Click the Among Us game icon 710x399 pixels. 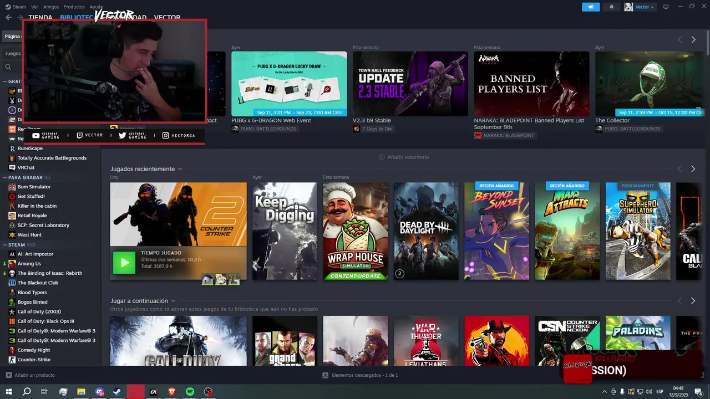12,263
